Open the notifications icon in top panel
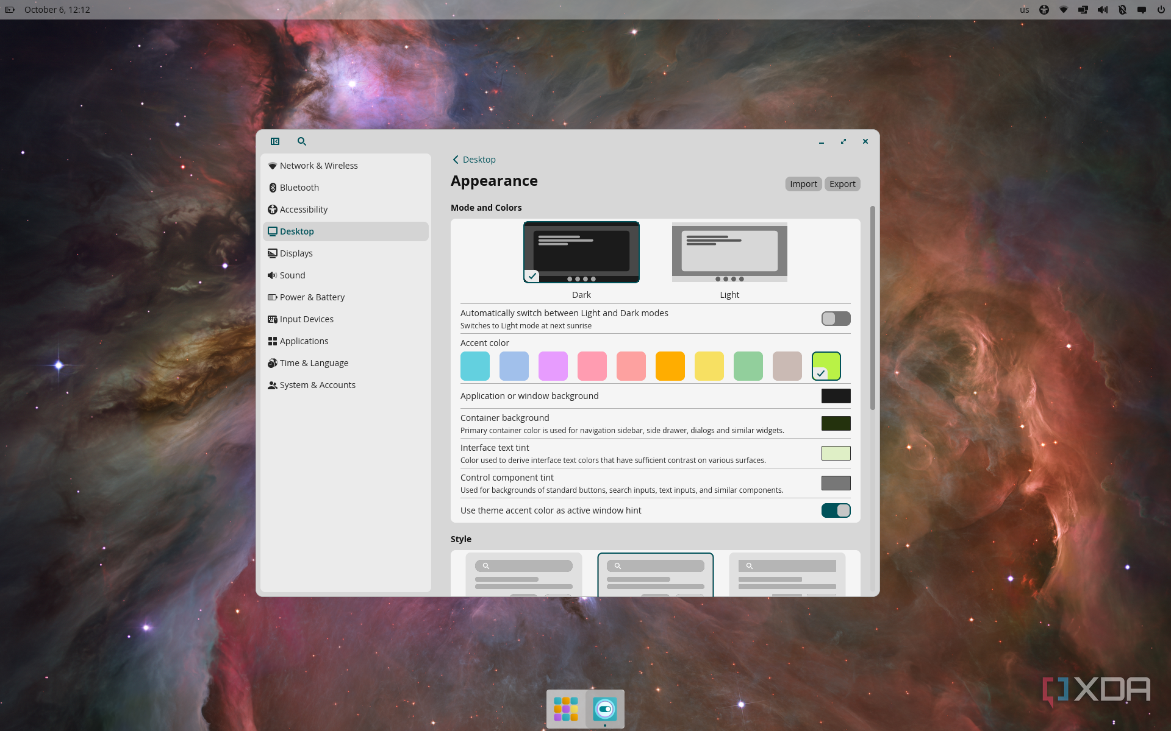 [x=1142, y=10]
